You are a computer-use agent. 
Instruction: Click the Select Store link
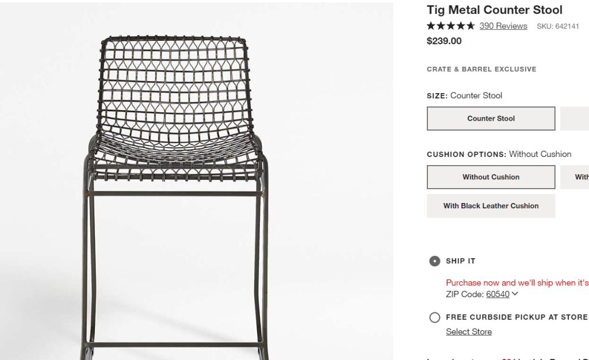[x=469, y=332]
